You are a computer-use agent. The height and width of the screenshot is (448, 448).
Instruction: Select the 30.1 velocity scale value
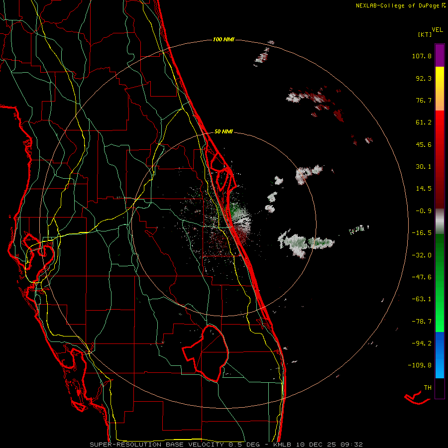(x=424, y=167)
